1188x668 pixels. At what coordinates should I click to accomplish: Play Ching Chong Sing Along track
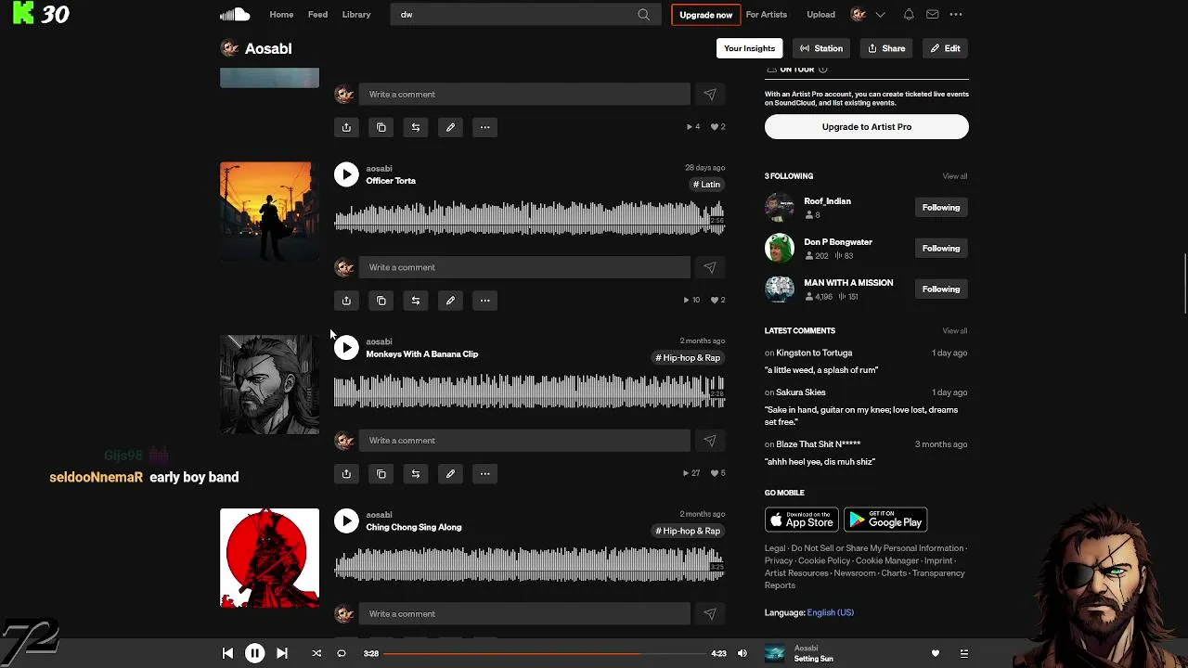[x=346, y=521]
